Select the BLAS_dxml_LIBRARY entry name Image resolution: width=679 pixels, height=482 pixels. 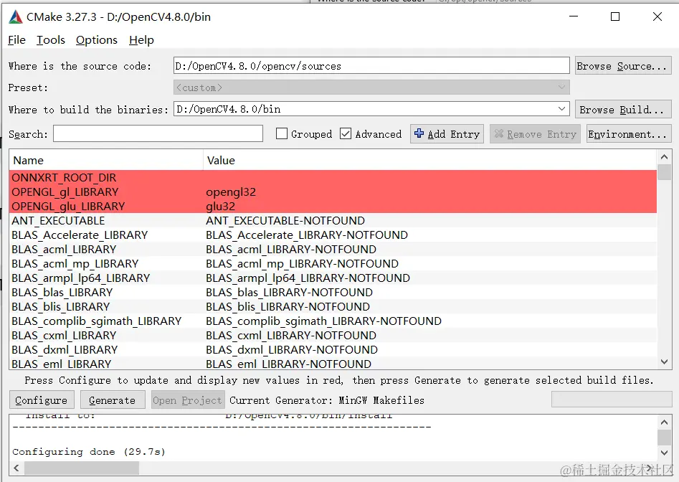point(65,349)
